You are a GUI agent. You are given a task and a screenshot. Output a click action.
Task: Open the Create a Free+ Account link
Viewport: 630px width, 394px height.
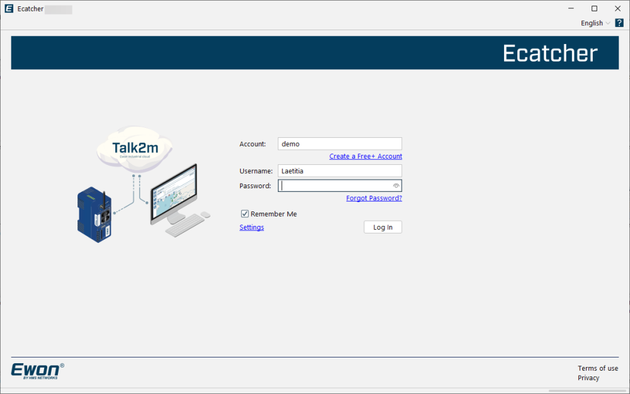pos(365,156)
